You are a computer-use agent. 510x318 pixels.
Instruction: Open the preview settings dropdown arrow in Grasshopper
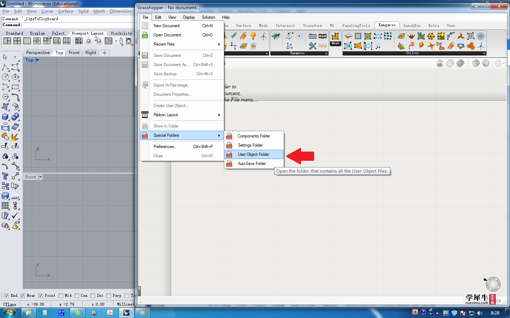pos(504,63)
